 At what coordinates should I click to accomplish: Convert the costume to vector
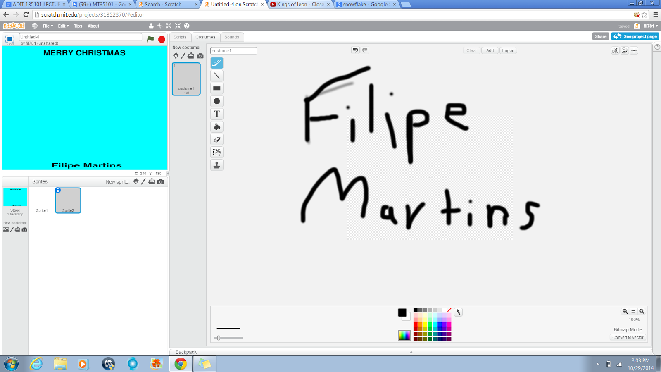tap(628, 337)
